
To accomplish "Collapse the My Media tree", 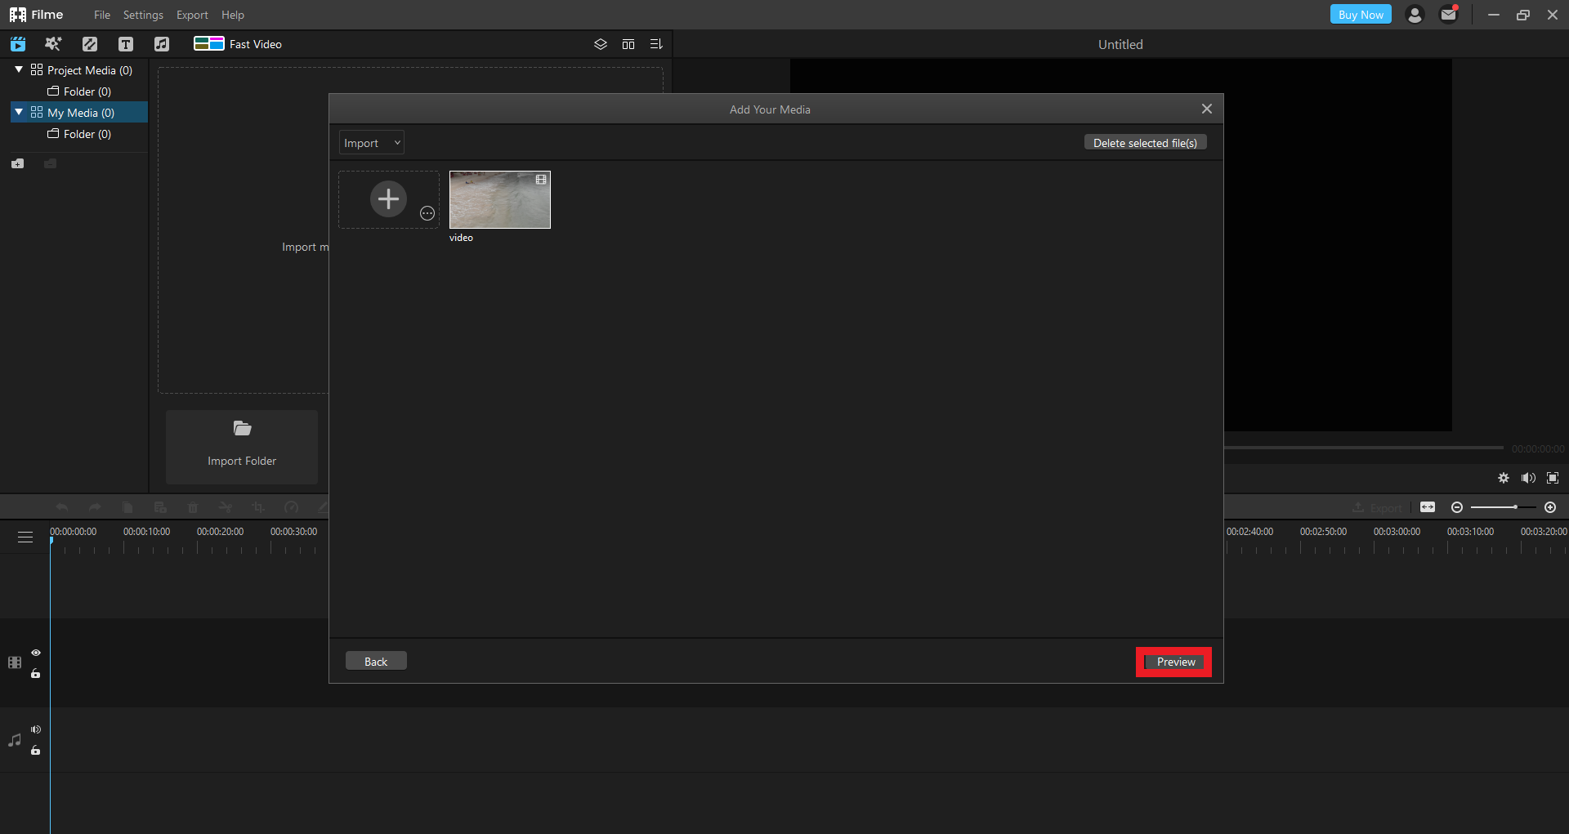I will 19,113.
